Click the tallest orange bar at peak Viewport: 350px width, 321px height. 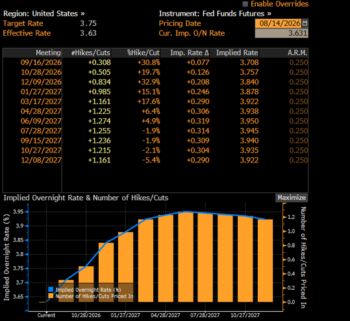(x=186, y=257)
